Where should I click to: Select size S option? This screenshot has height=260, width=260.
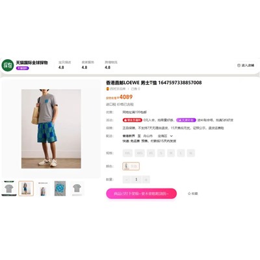(x=161, y=153)
